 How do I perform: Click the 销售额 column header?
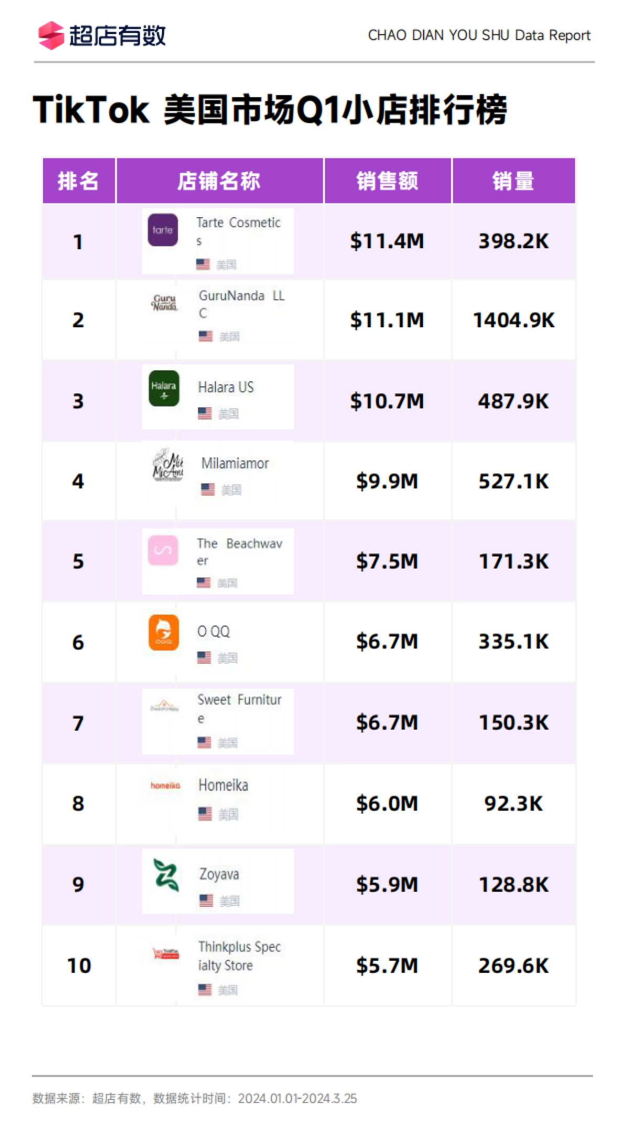(x=387, y=181)
